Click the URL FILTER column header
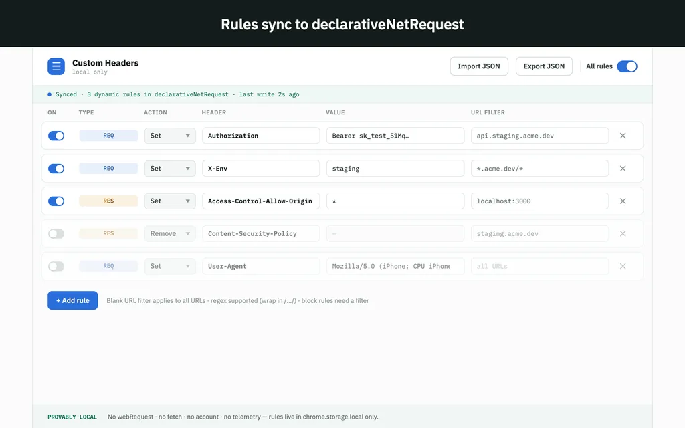The height and width of the screenshot is (428, 685). click(x=488, y=112)
